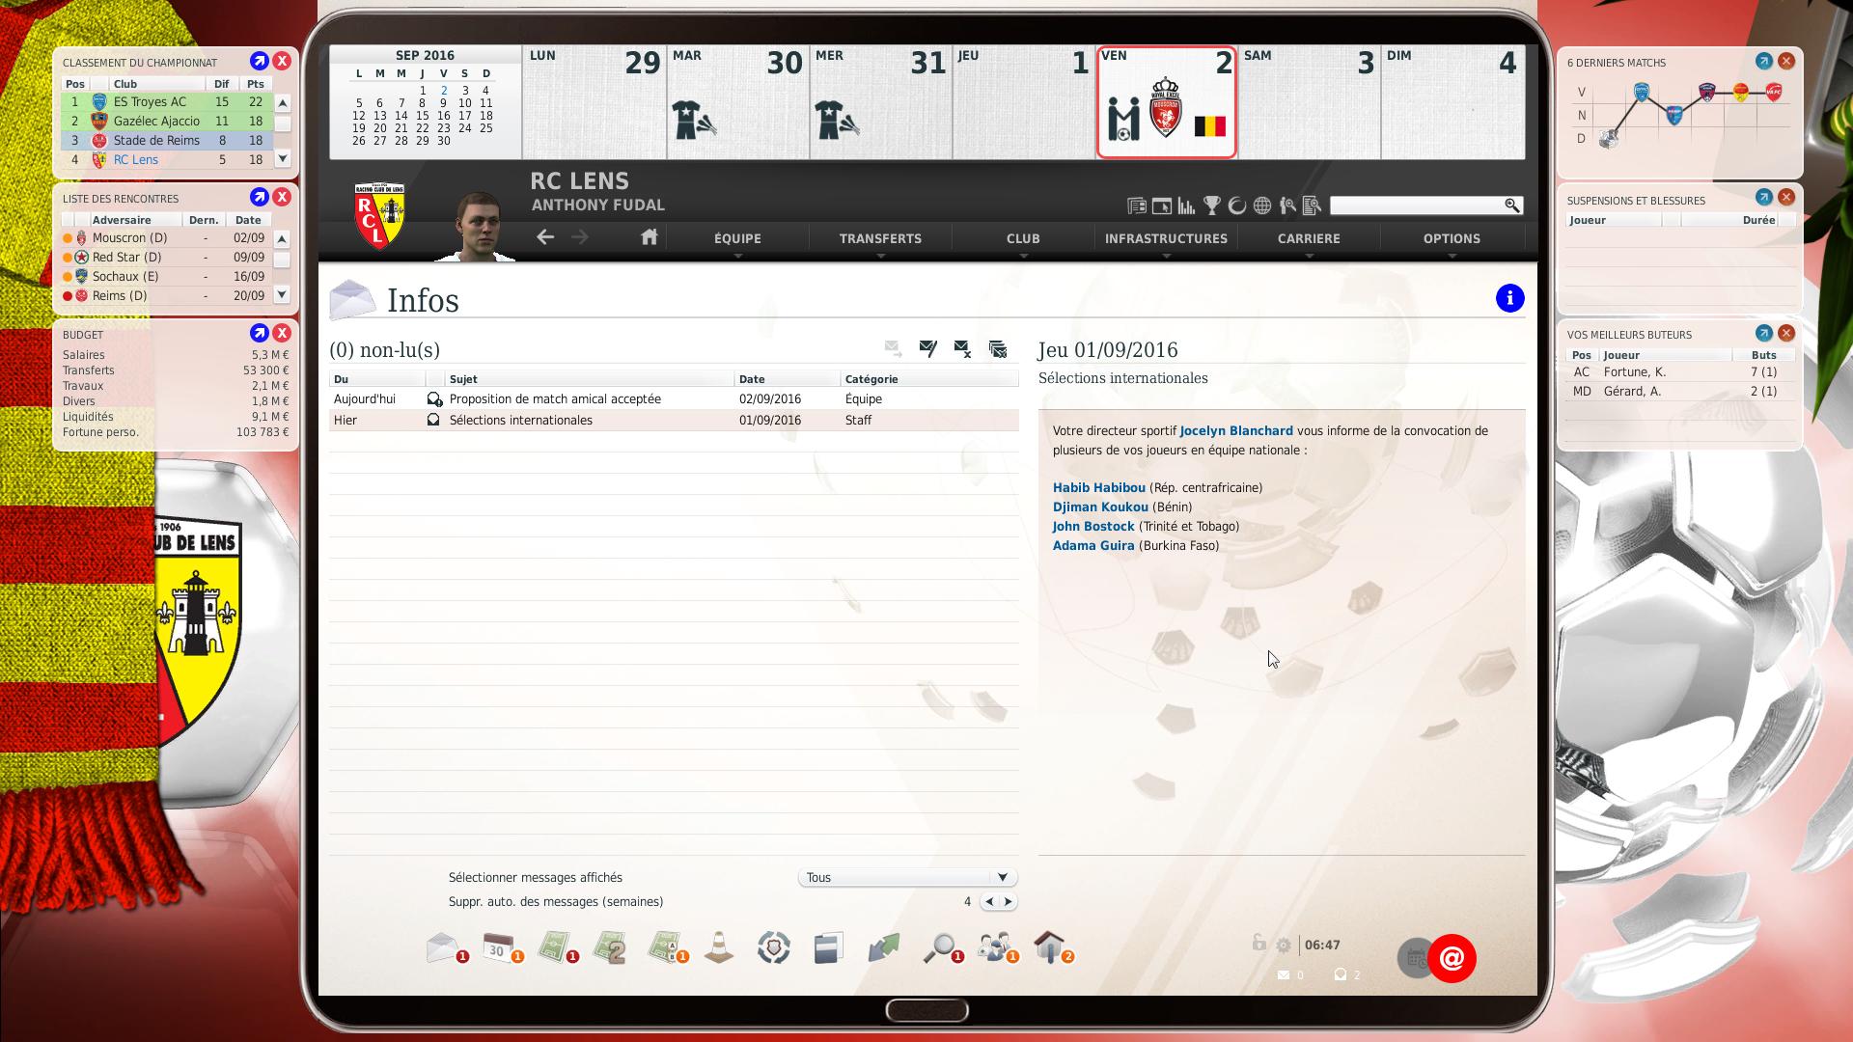Screen dimensions: 1853x1042
Task: Toggle refresh icon on 6 derniers matchs
Action: point(1764,61)
